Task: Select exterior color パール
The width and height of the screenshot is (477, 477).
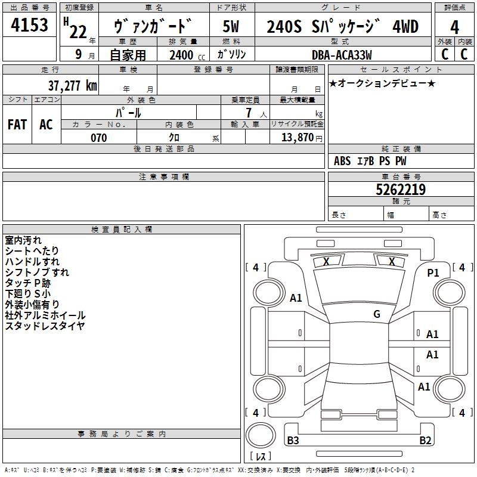Action: (128, 113)
